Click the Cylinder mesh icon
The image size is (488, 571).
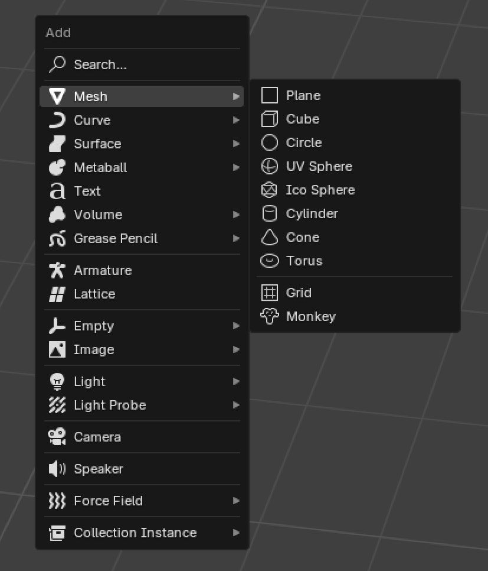coord(269,214)
